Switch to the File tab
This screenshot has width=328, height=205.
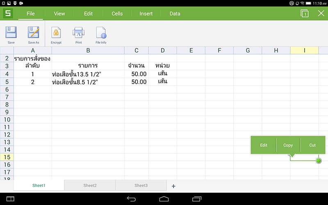(x=30, y=14)
